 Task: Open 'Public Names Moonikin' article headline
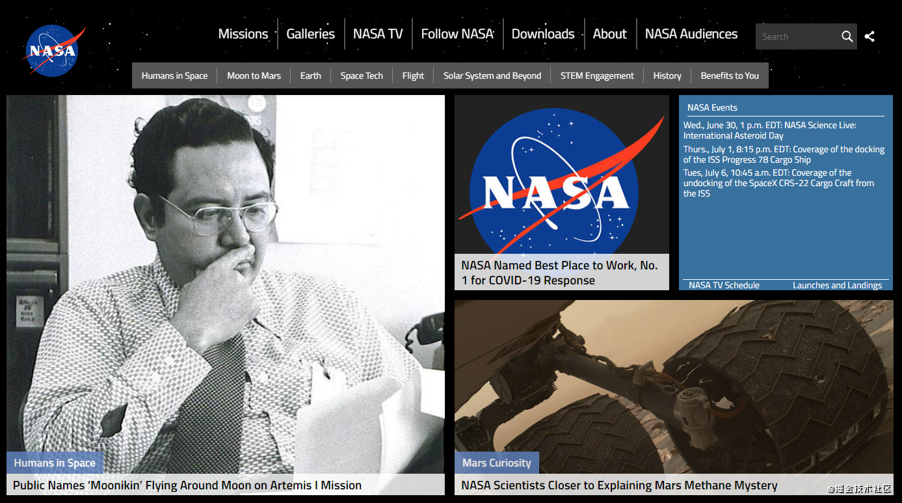click(x=187, y=485)
